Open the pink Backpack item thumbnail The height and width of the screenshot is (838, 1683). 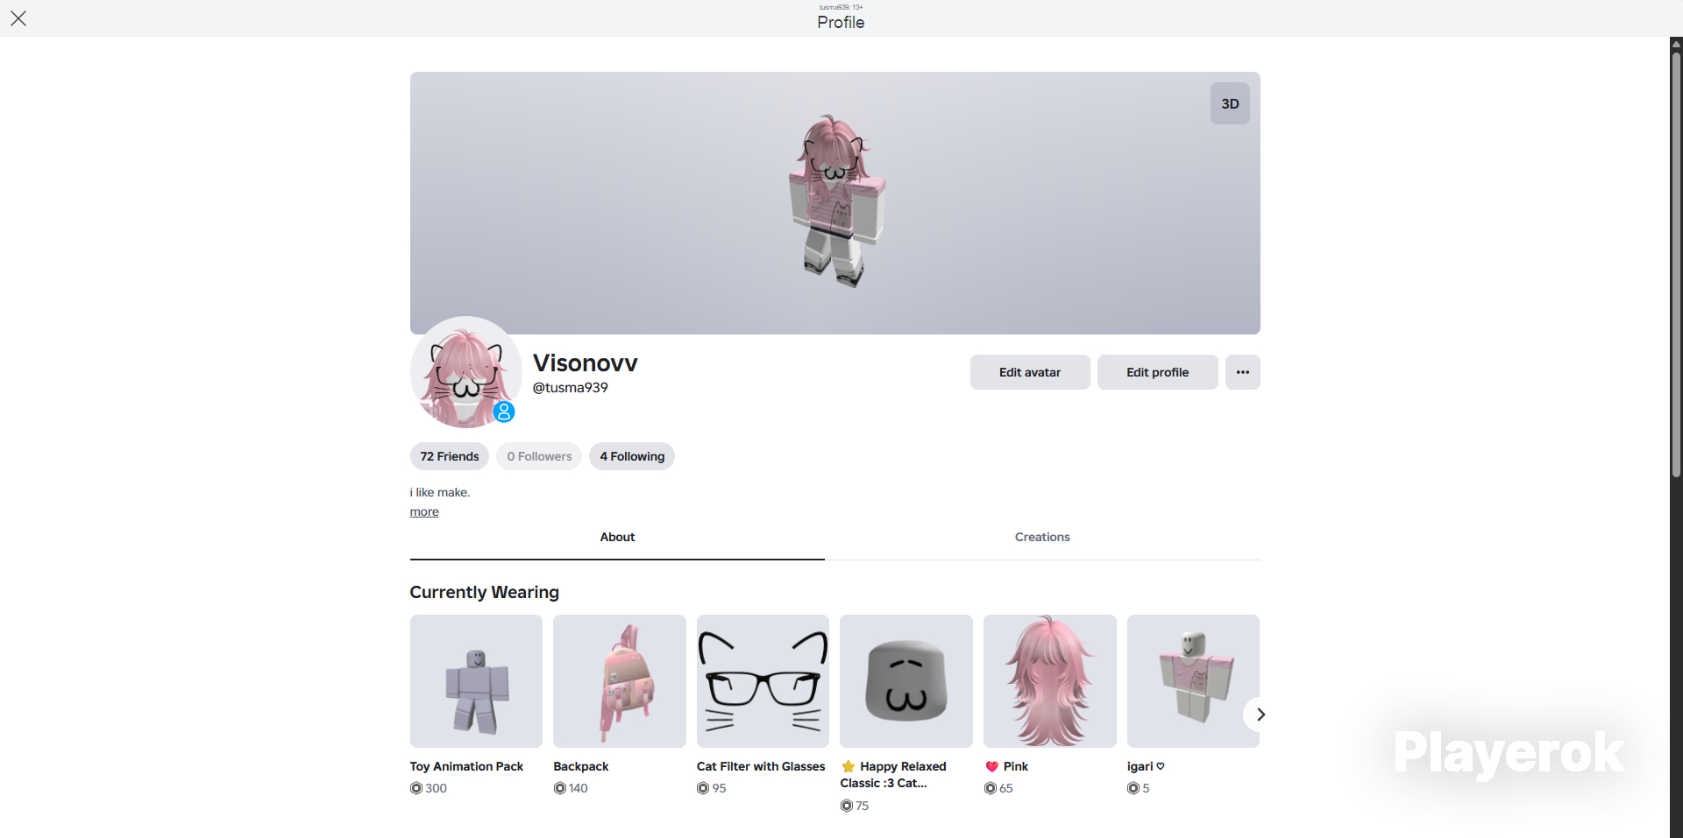tap(620, 681)
